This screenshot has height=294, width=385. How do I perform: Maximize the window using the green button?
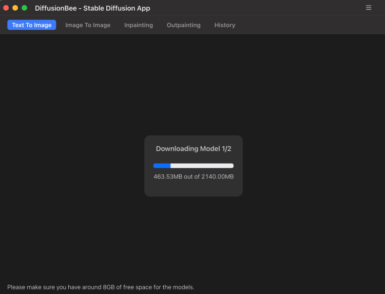click(x=24, y=8)
